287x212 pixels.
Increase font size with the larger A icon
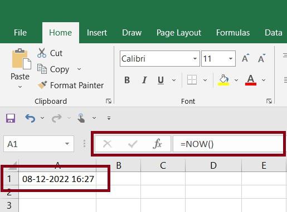(x=246, y=58)
